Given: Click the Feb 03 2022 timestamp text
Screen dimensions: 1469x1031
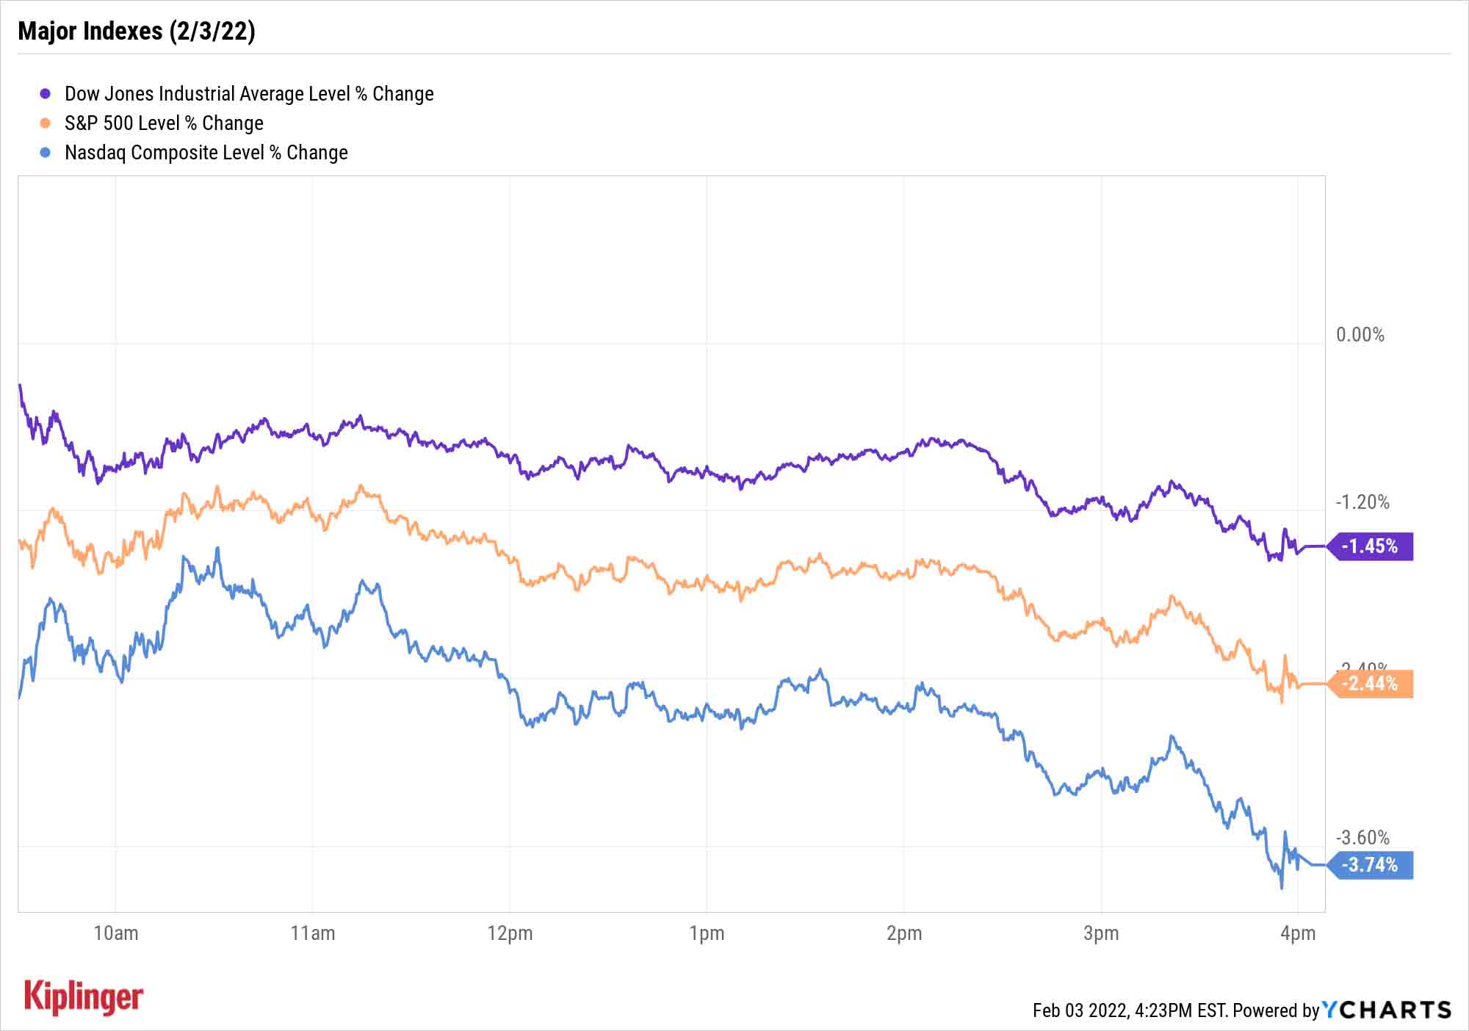Looking at the screenshot, I should [x=1130, y=1010].
